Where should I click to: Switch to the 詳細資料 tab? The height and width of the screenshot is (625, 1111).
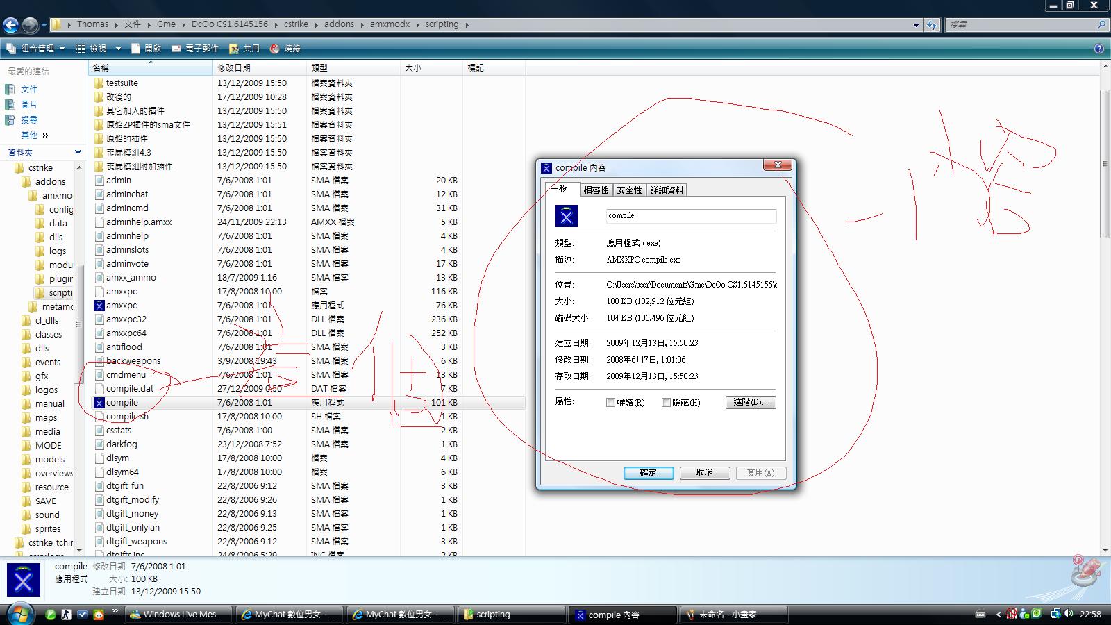667,190
